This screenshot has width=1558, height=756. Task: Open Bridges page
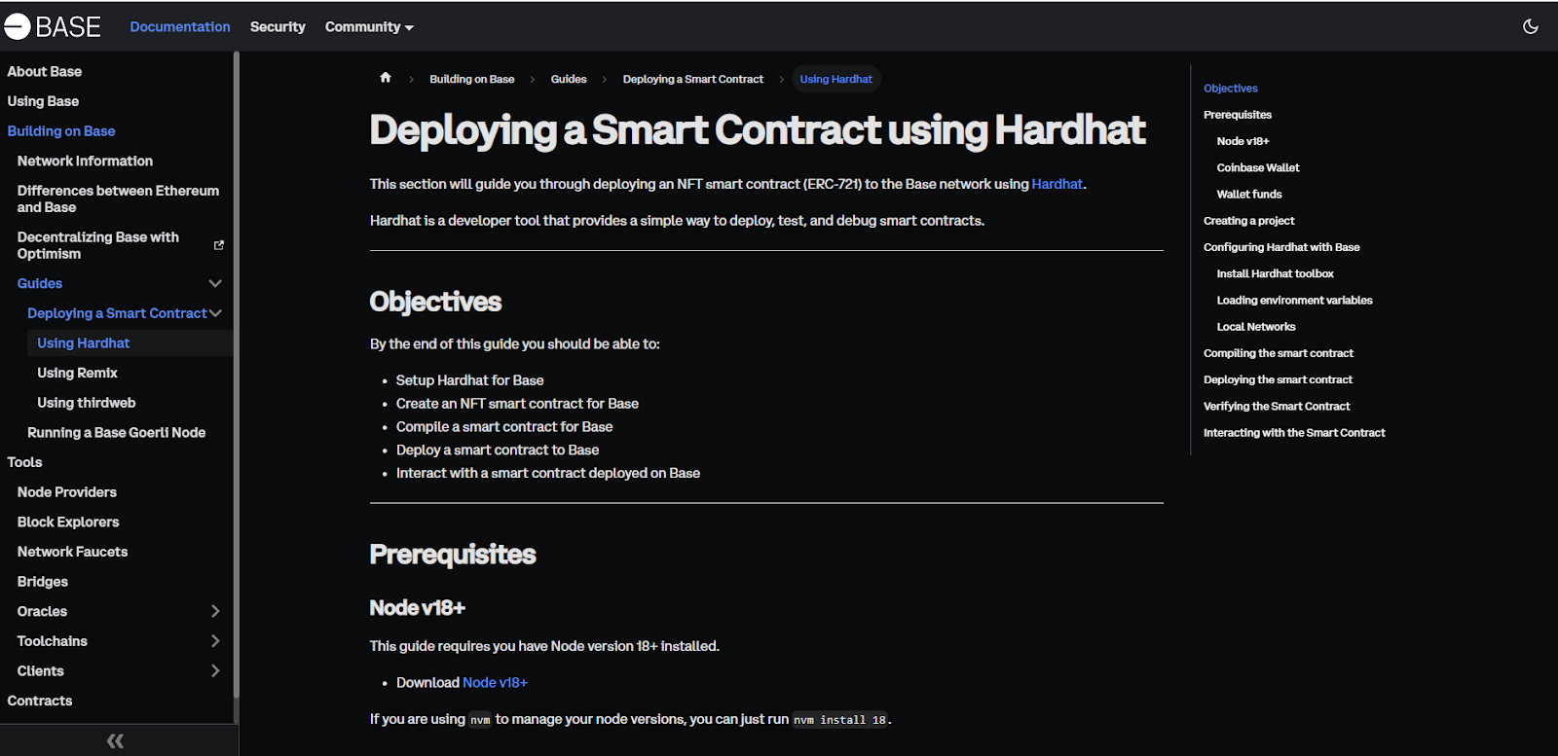(x=42, y=582)
